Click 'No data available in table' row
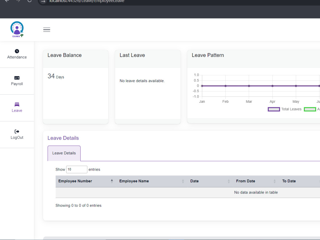320x240 pixels. (x=188, y=192)
